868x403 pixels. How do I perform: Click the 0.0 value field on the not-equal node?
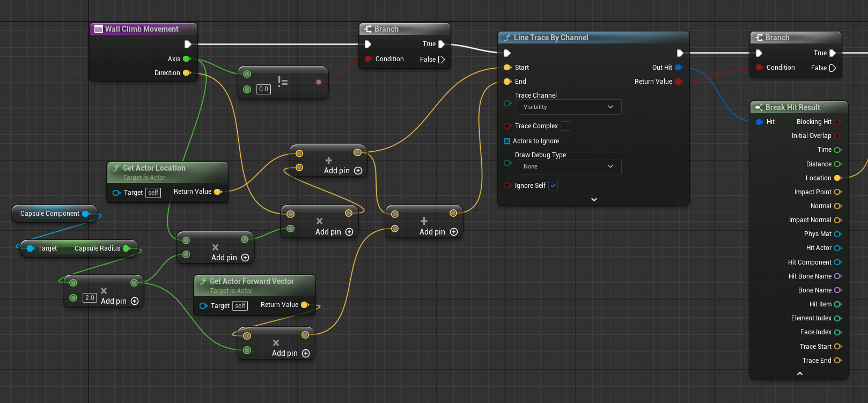pyautogui.click(x=263, y=89)
